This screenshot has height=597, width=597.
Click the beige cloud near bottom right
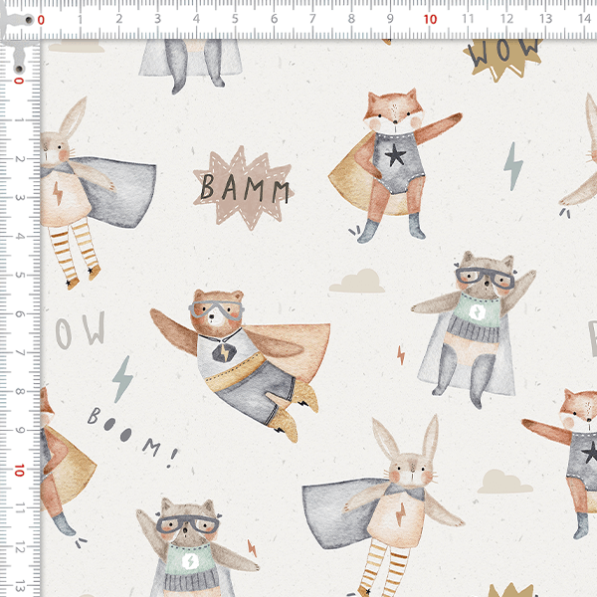tap(504, 483)
